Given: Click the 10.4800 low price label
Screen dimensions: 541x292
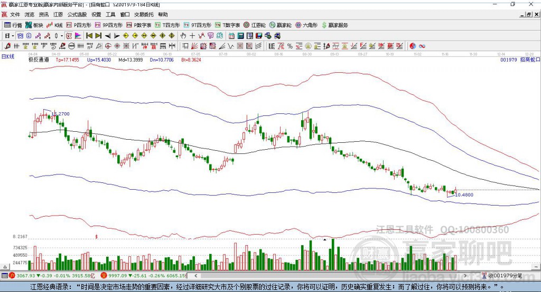Looking at the screenshot, I should 464,195.
